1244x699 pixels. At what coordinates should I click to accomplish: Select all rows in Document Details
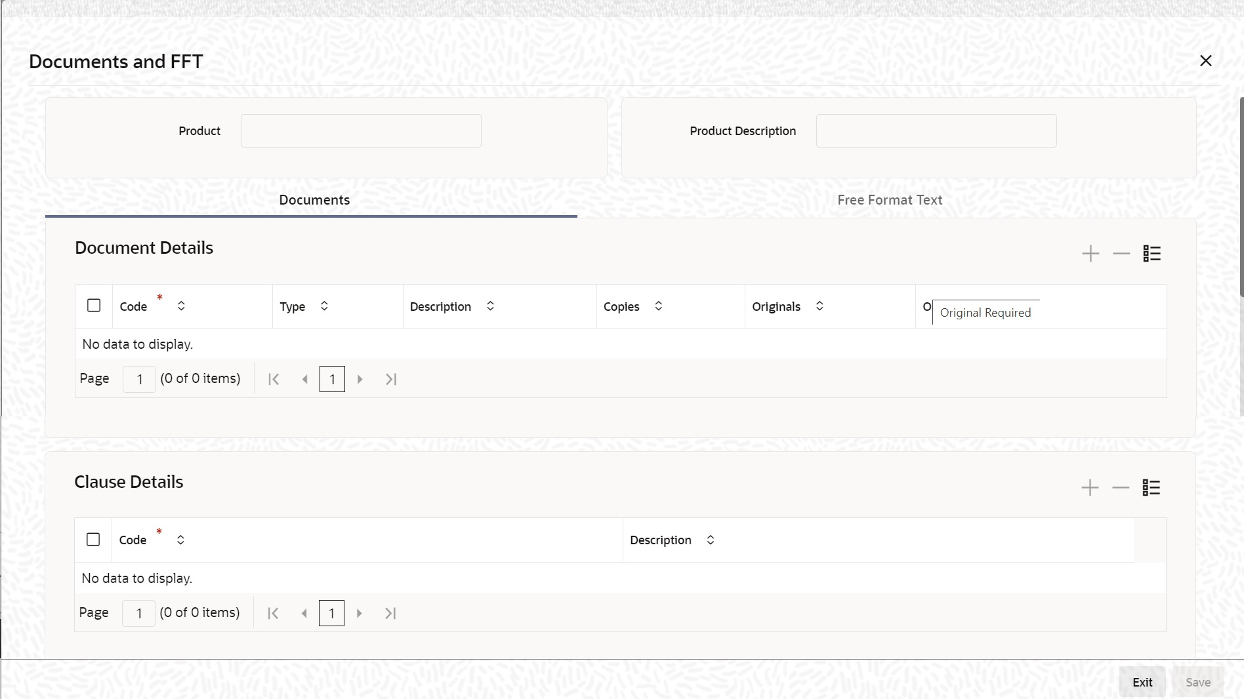(94, 306)
